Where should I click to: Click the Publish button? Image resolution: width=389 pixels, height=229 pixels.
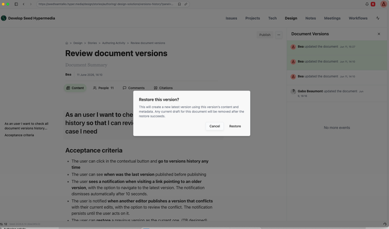[265, 35]
